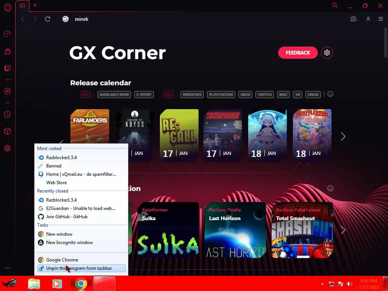Click the Release calendar smiley feedback icon

[330, 94]
